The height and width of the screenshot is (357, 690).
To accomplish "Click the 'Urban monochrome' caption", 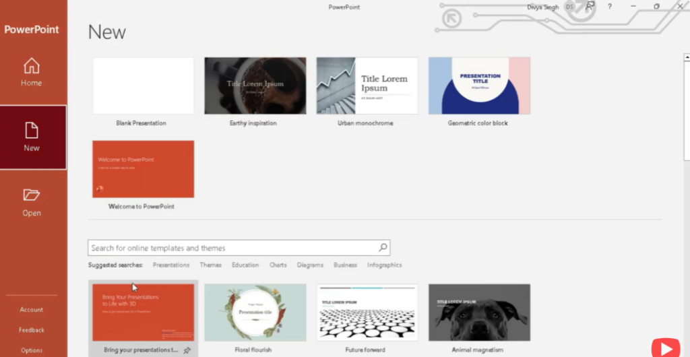I will click(x=365, y=123).
